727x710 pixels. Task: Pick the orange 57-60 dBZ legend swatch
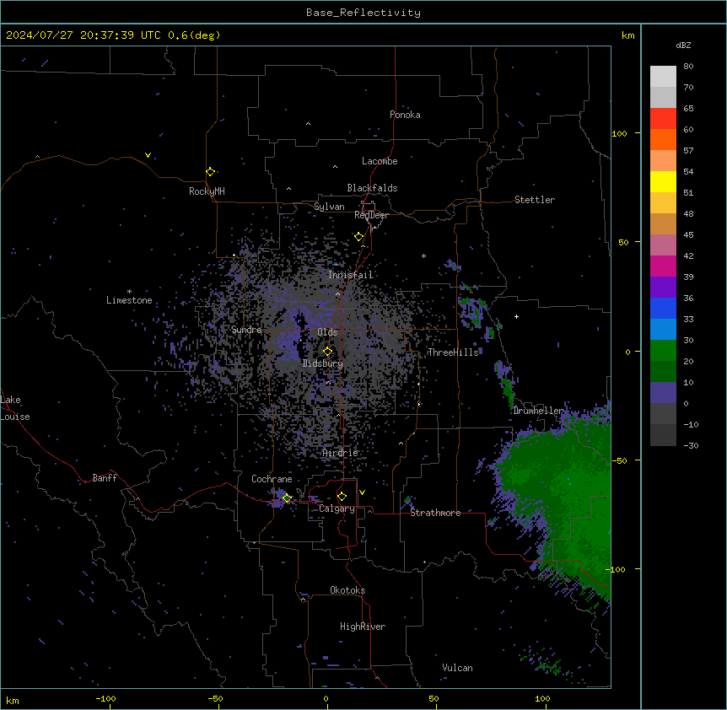coord(663,139)
